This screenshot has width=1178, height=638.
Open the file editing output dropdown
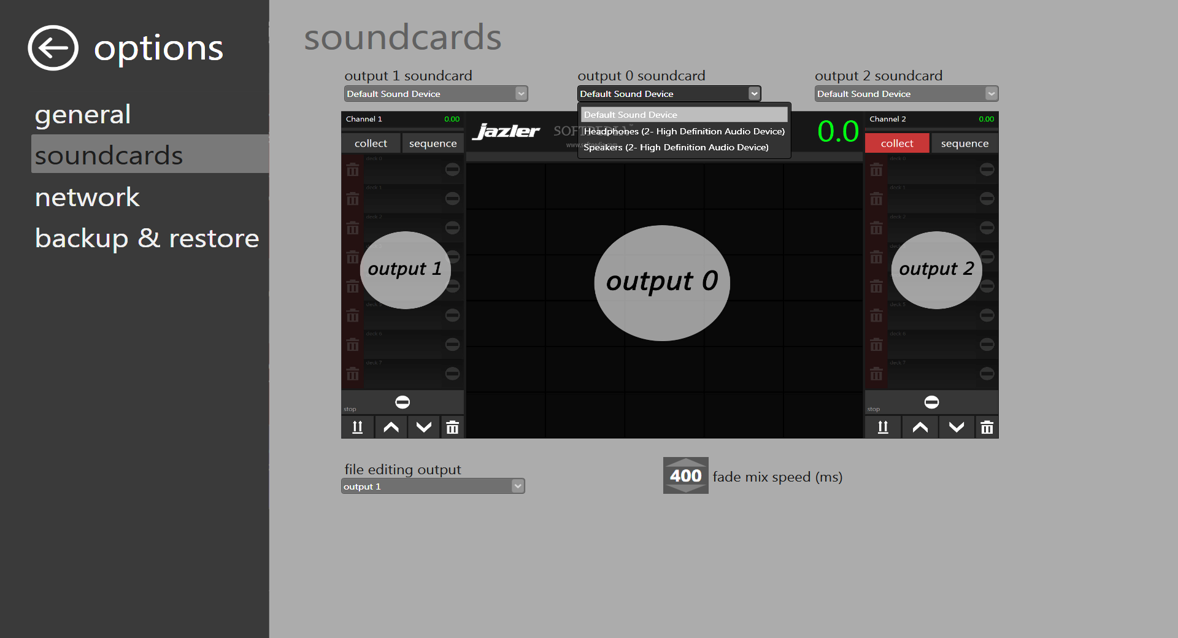pyautogui.click(x=433, y=486)
